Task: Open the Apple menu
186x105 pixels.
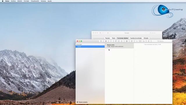Action: click(x=3, y=1)
